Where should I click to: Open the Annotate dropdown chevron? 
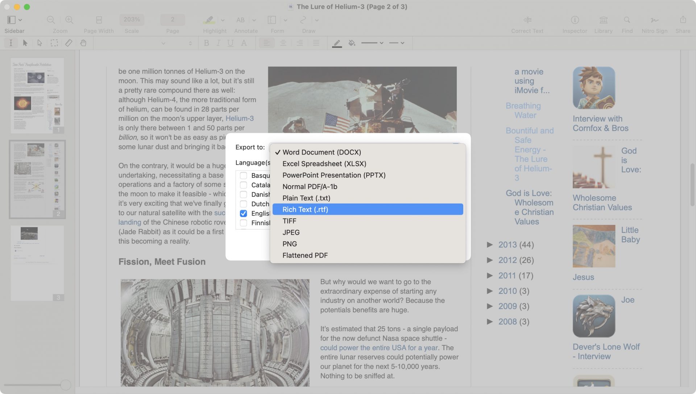click(254, 20)
